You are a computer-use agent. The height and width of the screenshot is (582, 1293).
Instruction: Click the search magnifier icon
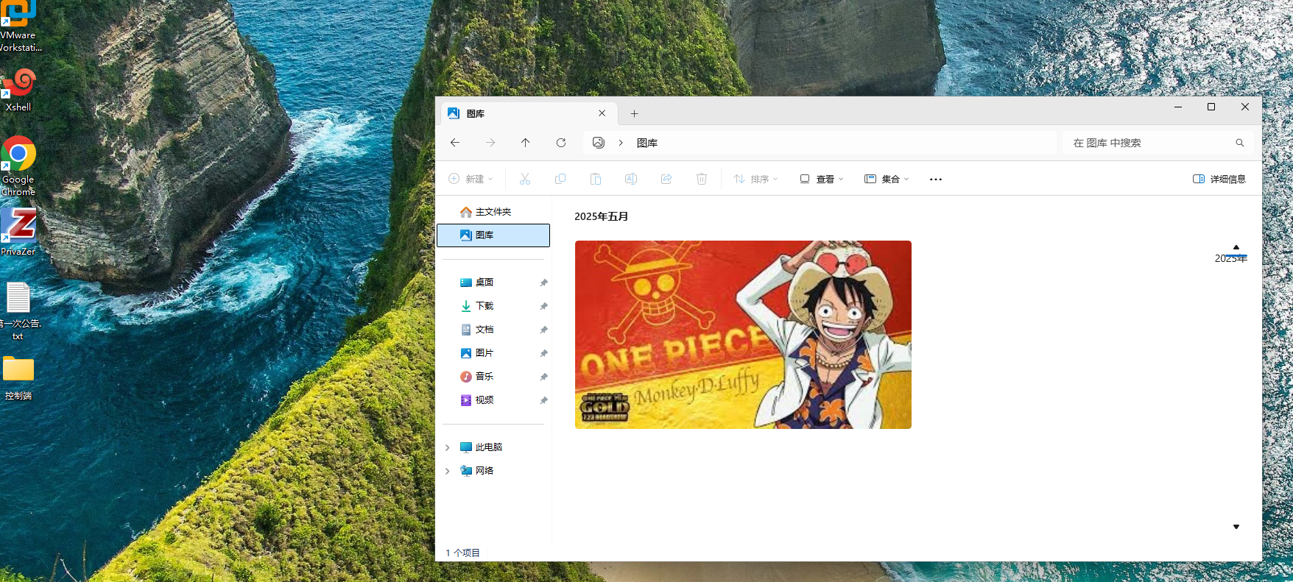click(1240, 143)
